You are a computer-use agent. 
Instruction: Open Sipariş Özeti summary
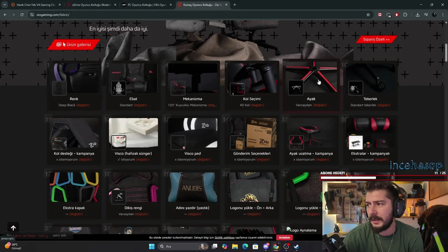376,39
